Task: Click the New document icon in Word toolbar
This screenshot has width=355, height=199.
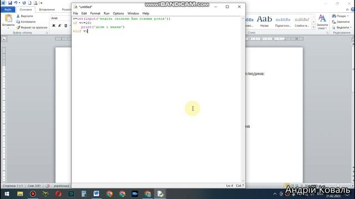Action: 29,3
